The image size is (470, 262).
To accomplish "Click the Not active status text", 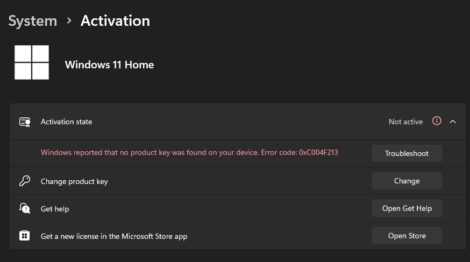I will pyautogui.click(x=405, y=122).
